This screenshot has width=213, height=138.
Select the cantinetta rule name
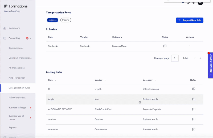point(53,129)
